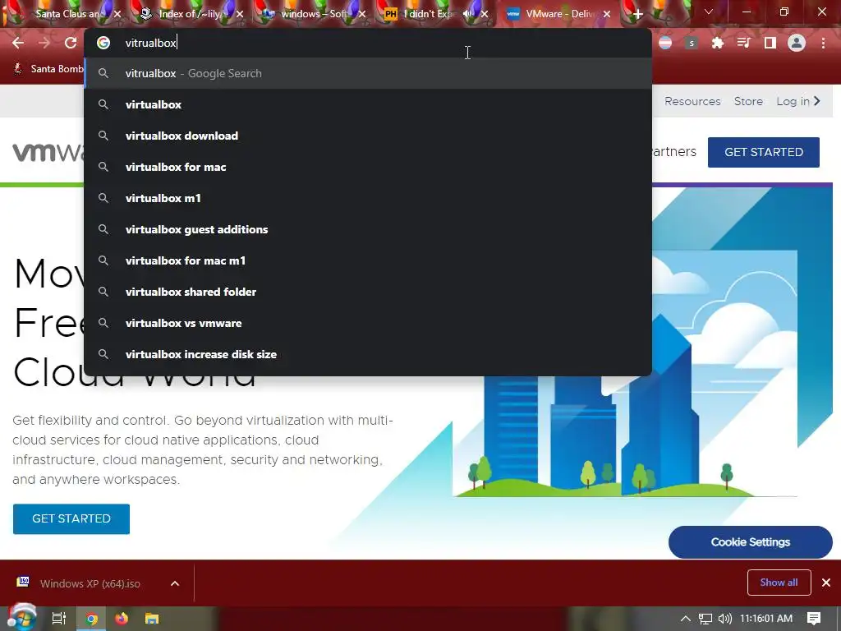Open the network tray icon

705,619
